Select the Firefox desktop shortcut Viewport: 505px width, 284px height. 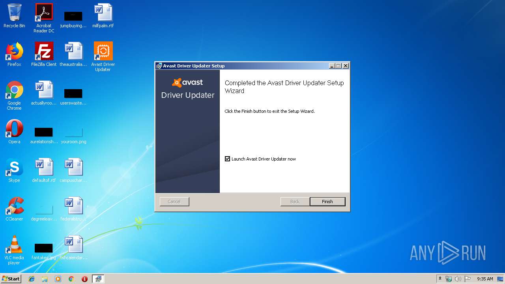pyautogui.click(x=14, y=55)
